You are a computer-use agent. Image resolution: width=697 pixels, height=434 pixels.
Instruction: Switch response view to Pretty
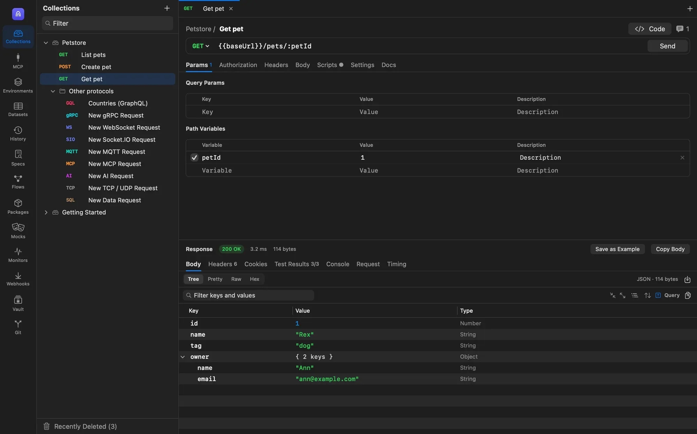point(215,279)
